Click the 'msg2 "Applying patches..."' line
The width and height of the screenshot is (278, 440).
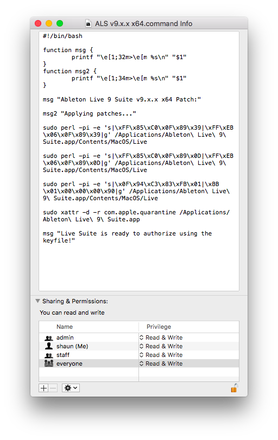click(90, 113)
